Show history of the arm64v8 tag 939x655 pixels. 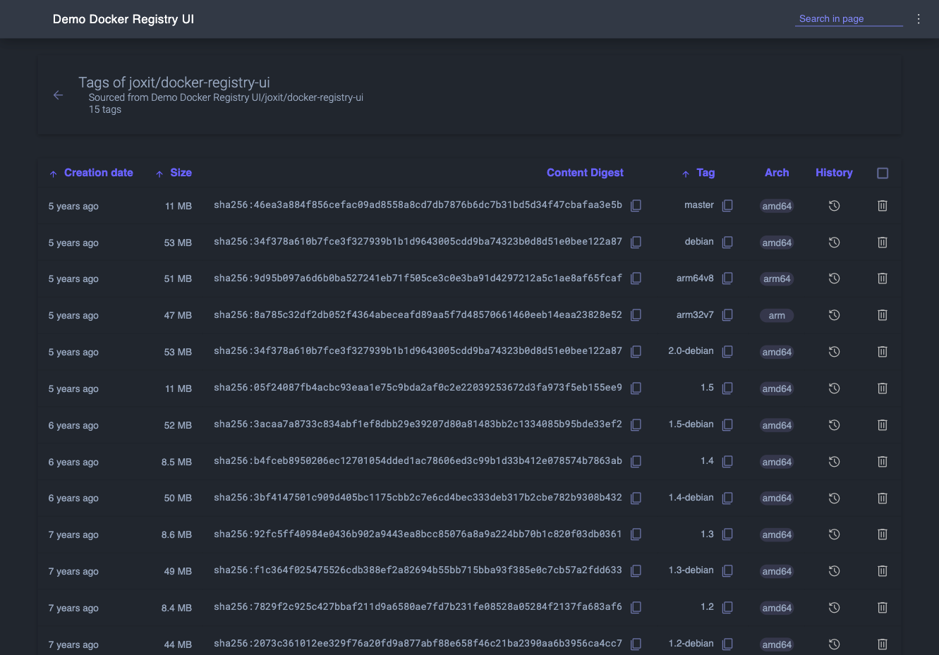pyautogui.click(x=834, y=278)
